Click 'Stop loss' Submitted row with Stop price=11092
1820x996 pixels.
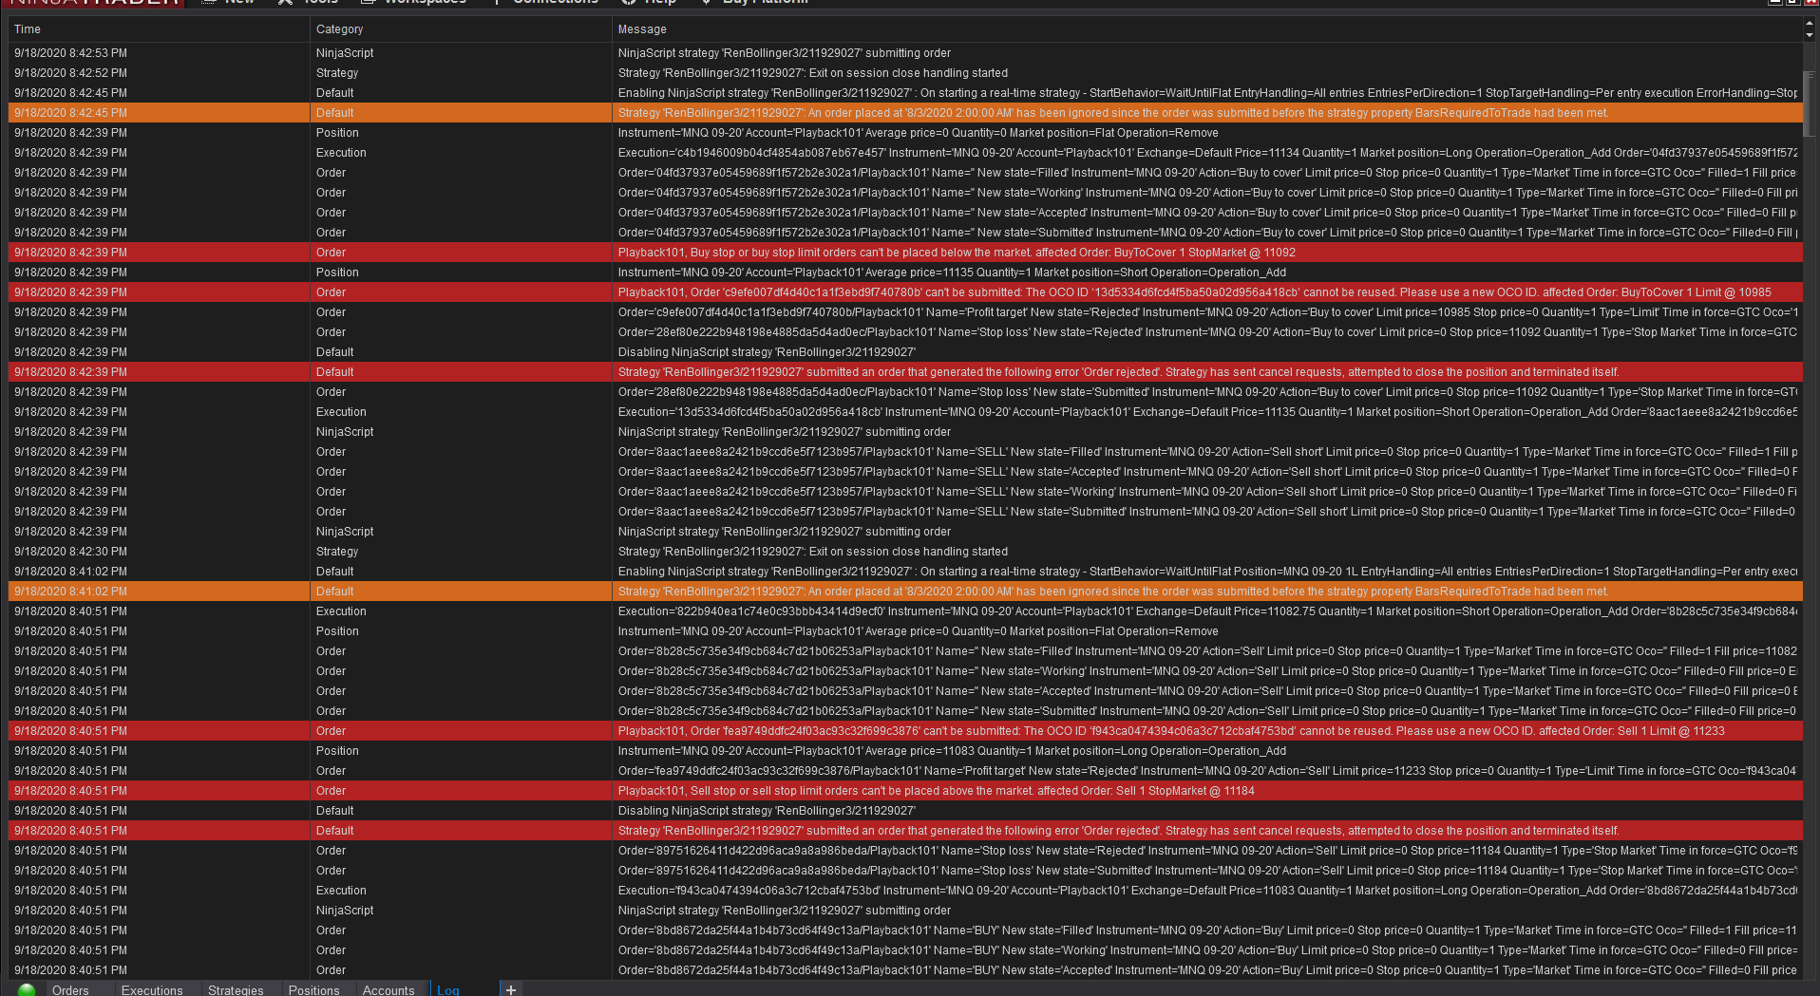905,392
